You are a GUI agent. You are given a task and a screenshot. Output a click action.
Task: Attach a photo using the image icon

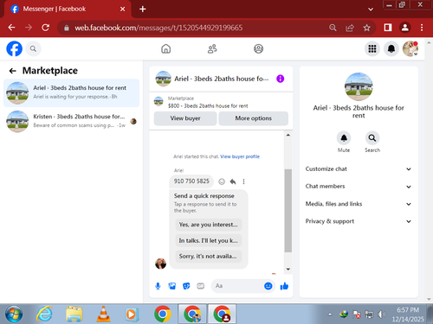172,286
